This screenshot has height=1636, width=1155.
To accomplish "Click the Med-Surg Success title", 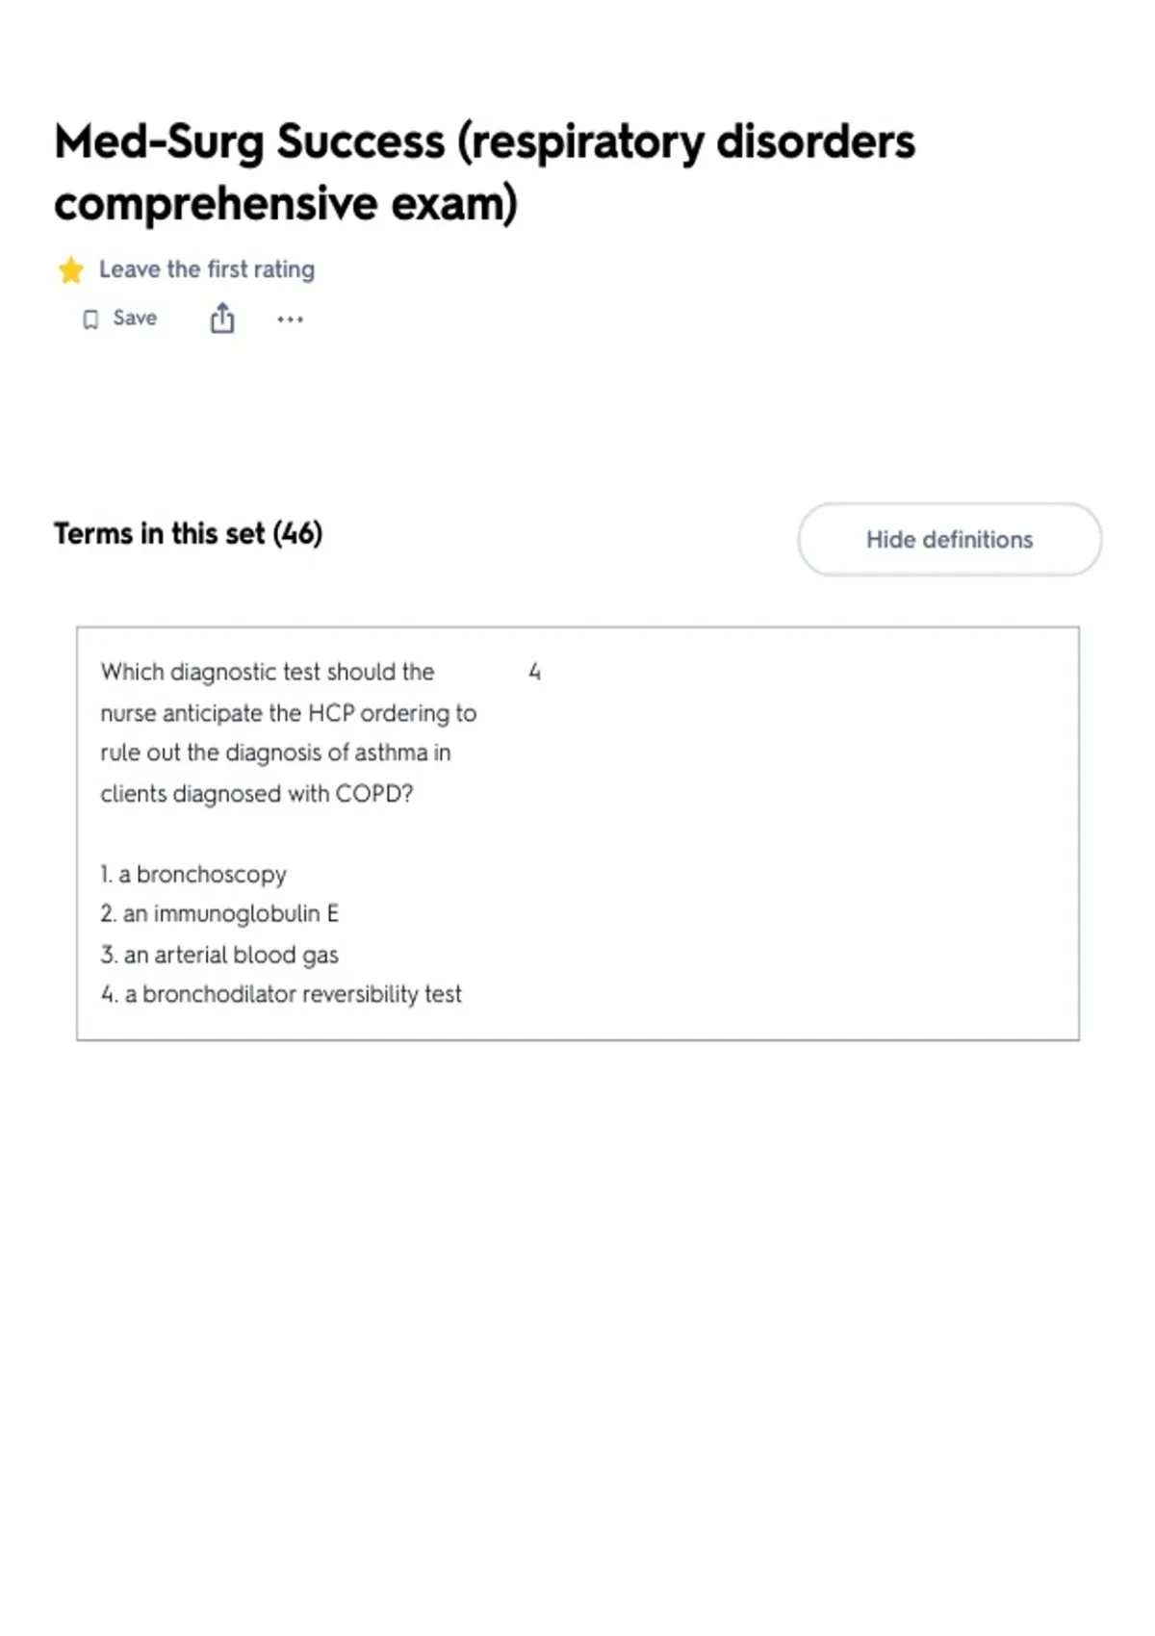I will pos(484,172).
